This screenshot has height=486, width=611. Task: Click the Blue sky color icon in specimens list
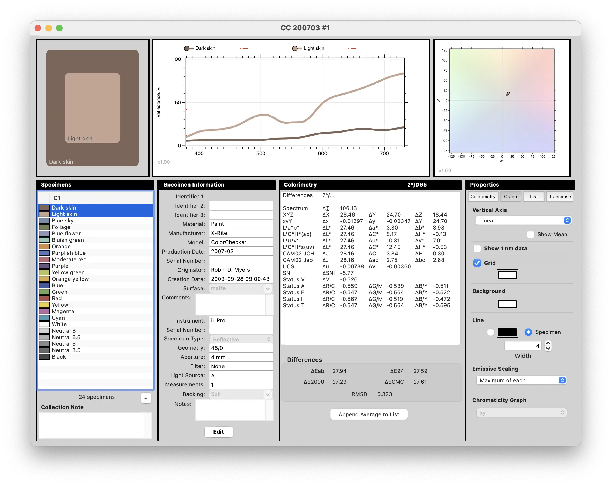[x=44, y=221]
